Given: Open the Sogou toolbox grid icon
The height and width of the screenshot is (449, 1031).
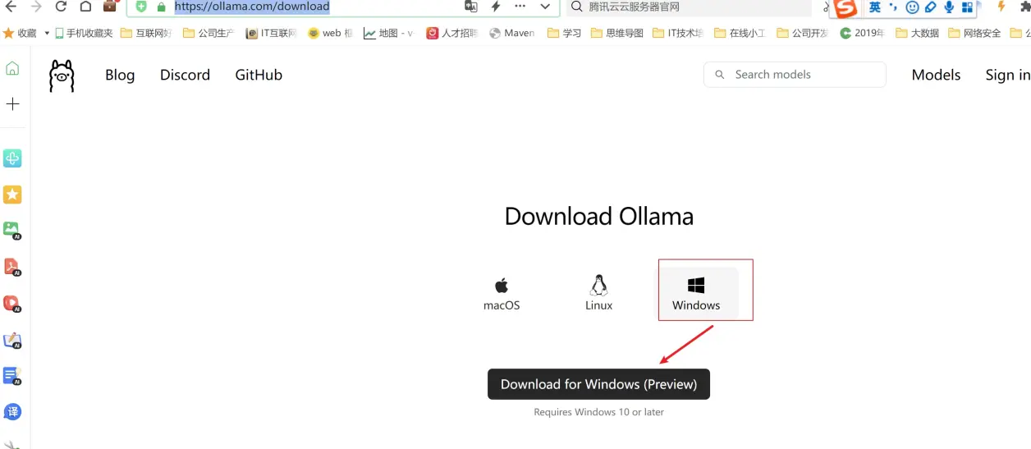Looking at the screenshot, I should (967, 7).
